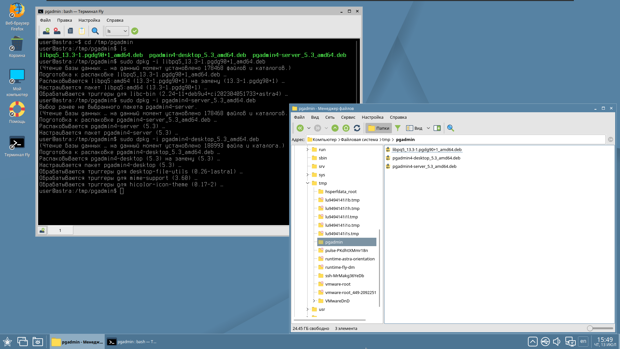Open the Настройка menu in the terminal
The width and height of the screenshot is (620, 349).
tap(89, 20)
